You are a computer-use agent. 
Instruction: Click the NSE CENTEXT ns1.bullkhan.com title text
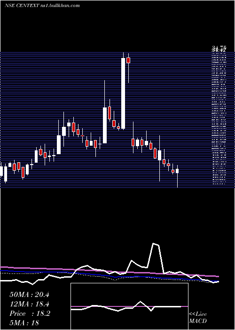42,6
